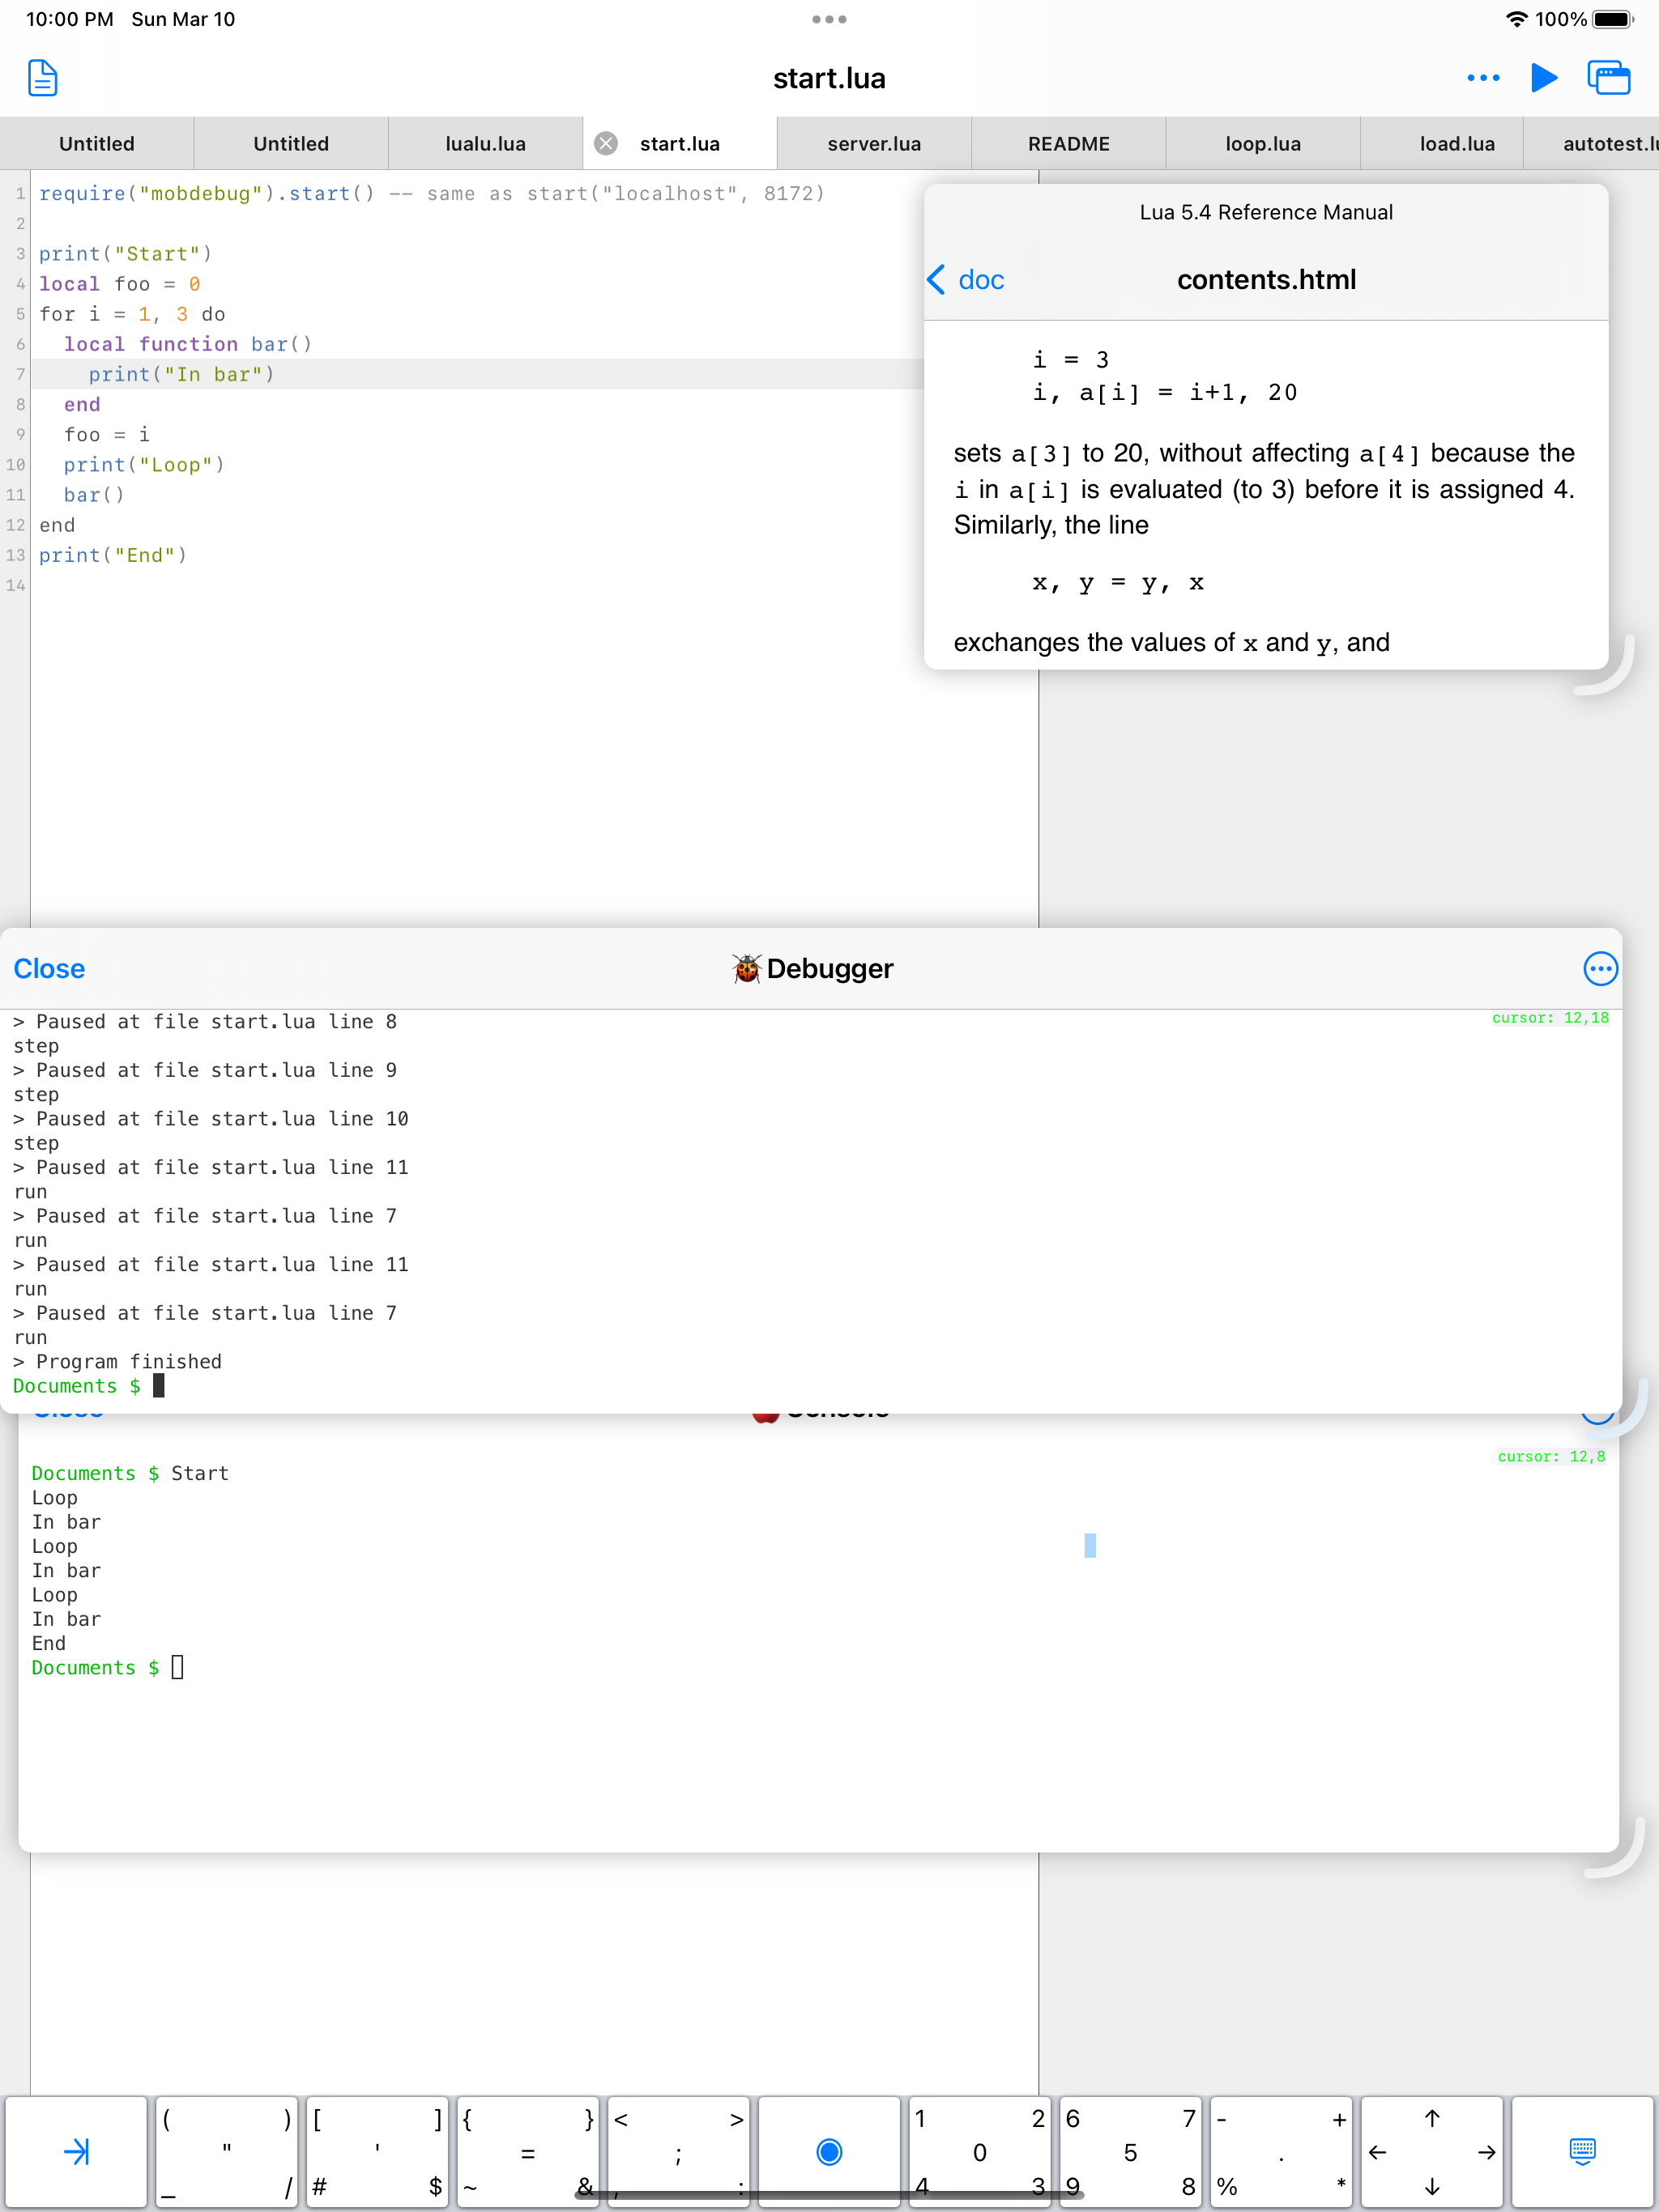The width and height of the screenshot is (1659, 2212).
Task: Click 'End' output line in Console
Action: click(x=49, y=1643)
